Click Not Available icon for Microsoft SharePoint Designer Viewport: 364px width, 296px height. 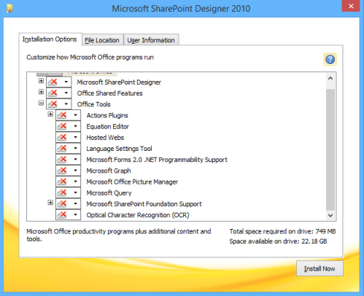pyautogui.click(x=53, y=82)
